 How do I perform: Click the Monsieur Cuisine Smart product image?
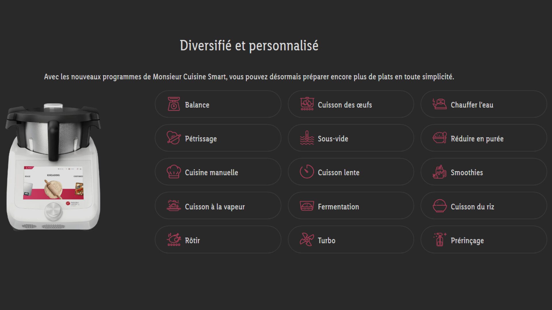pos(53,166)
